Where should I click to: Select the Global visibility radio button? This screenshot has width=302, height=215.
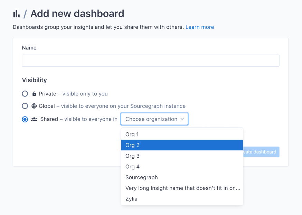pyautogui.click(x=25, y=106)
